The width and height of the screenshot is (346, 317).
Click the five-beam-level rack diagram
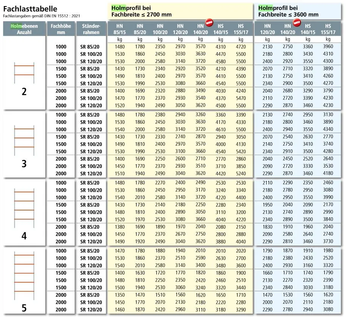coord(24,276)
